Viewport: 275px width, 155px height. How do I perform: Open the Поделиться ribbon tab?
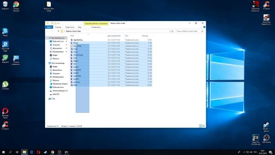(x=70, y=27)
